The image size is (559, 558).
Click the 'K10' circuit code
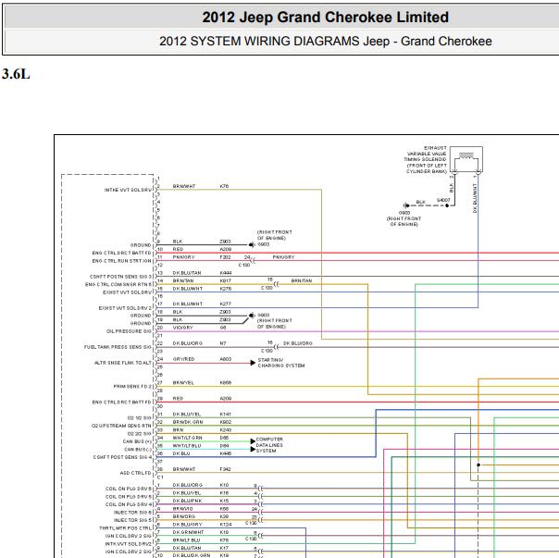click(224, 485)
